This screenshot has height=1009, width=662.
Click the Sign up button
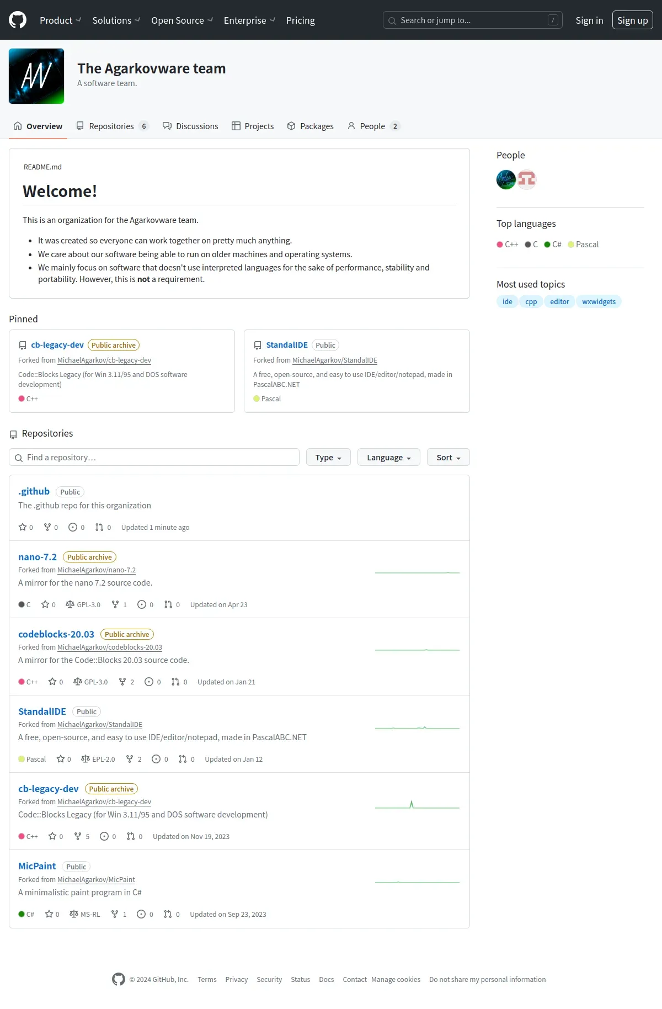click(x=633, y=20)
